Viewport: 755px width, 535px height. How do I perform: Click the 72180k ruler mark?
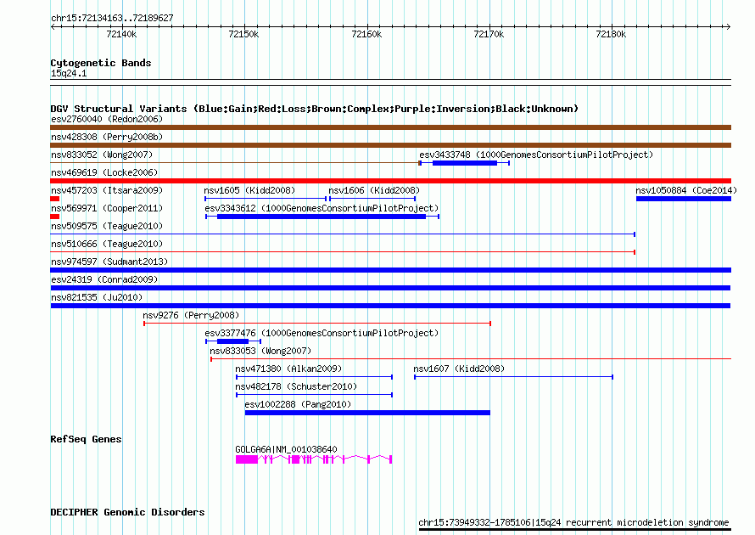pyautogui.click(x=611, y=34)
